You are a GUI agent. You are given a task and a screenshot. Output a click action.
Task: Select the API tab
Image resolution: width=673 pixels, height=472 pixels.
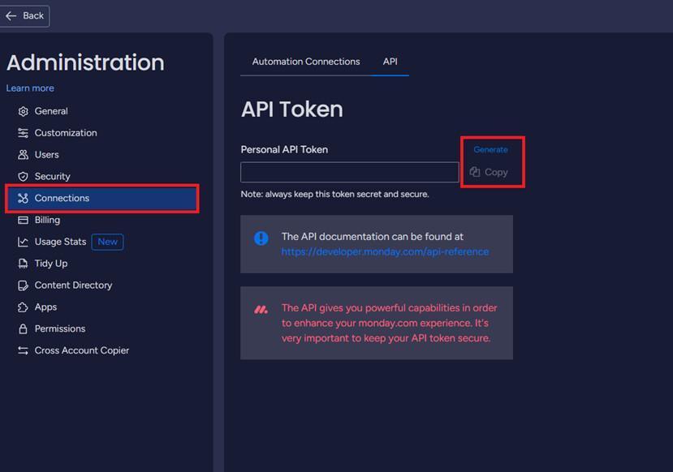click(x=390, y=62)
